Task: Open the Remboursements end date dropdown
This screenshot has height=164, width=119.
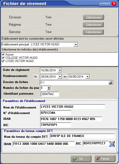Action: 87,76
